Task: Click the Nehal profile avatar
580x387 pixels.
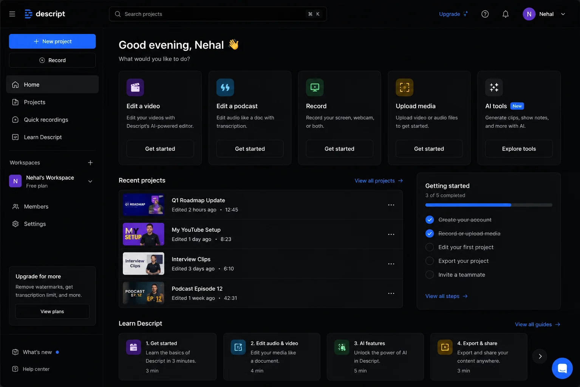Action: [529, 14]
